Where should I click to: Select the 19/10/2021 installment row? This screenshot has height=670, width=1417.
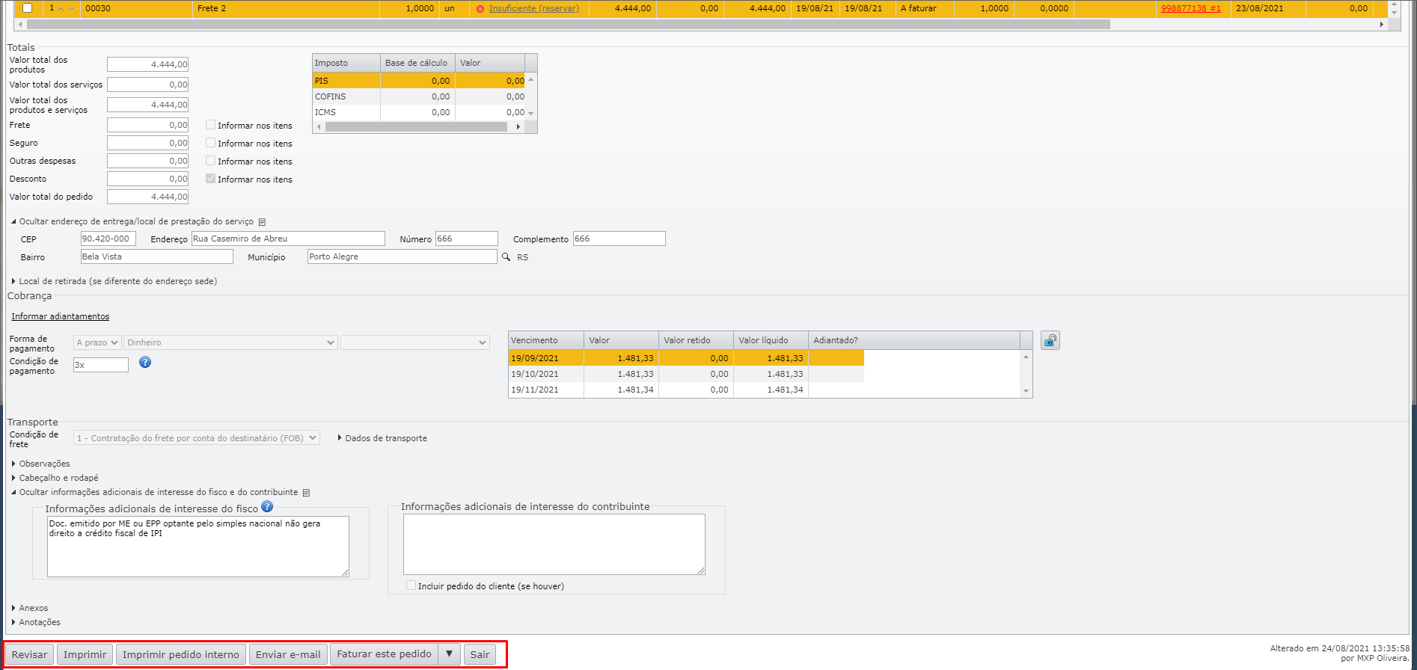(x=686, y=374)
